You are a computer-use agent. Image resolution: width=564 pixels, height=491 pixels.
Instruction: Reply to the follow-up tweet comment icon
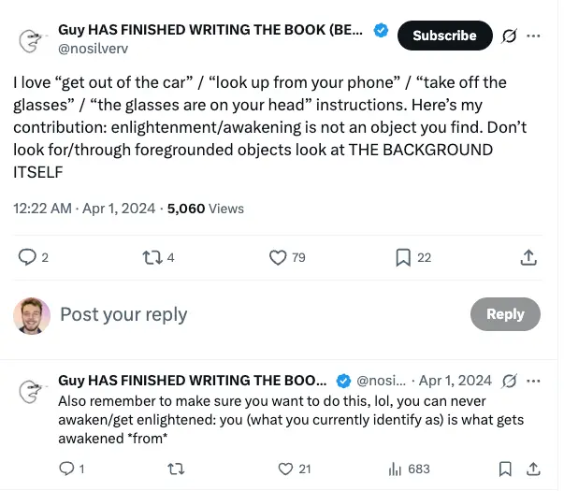pyautogui.click(x=65, y=469)
